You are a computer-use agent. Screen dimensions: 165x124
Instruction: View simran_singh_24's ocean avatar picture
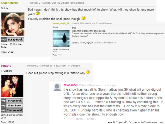point(61,39)
